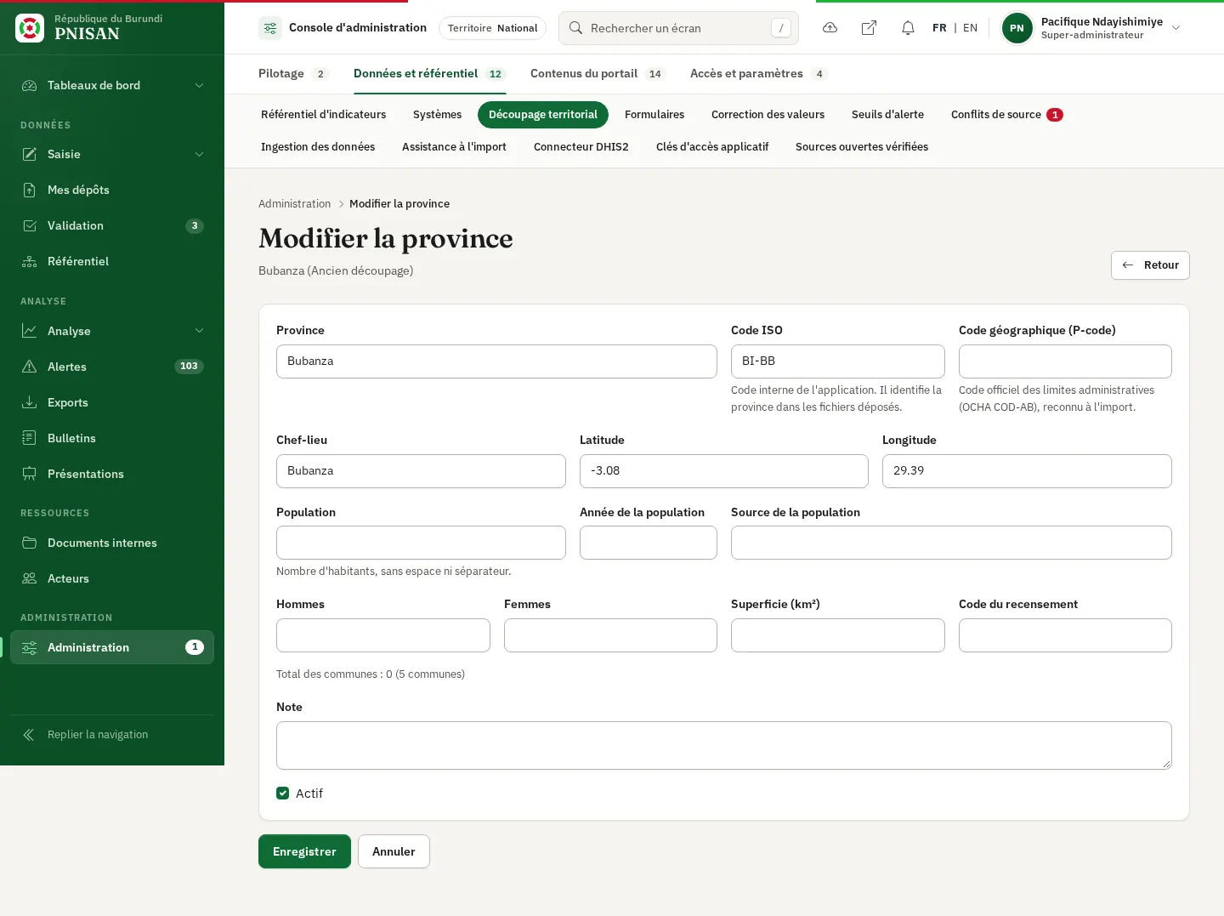Click the search magnifier icon

pos(575,28)
